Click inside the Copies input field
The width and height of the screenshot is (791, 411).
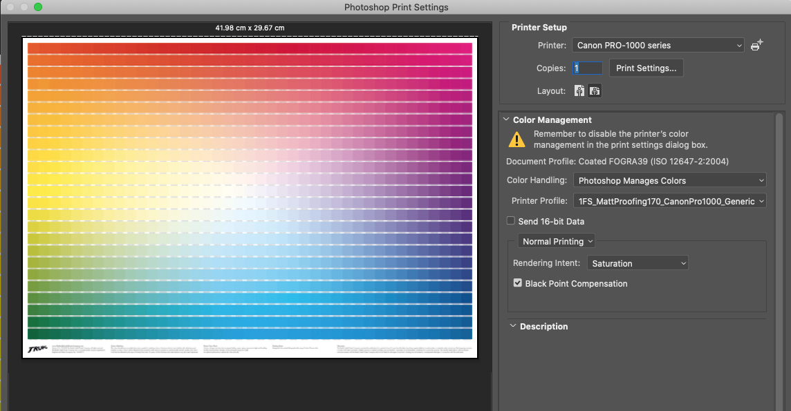[586, 68]
